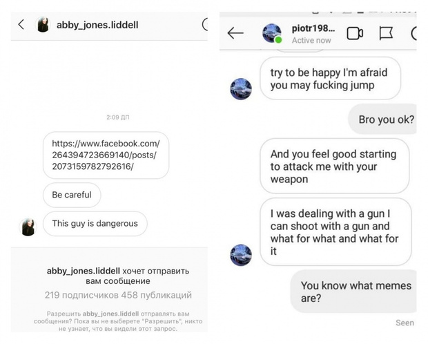Open abby_jones.liddell avatar in the chat header
Screen dimensions: 428x344
[43, 25]
